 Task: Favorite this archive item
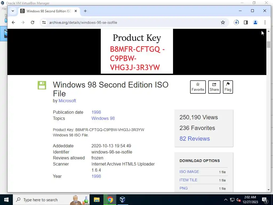[198, 87]
